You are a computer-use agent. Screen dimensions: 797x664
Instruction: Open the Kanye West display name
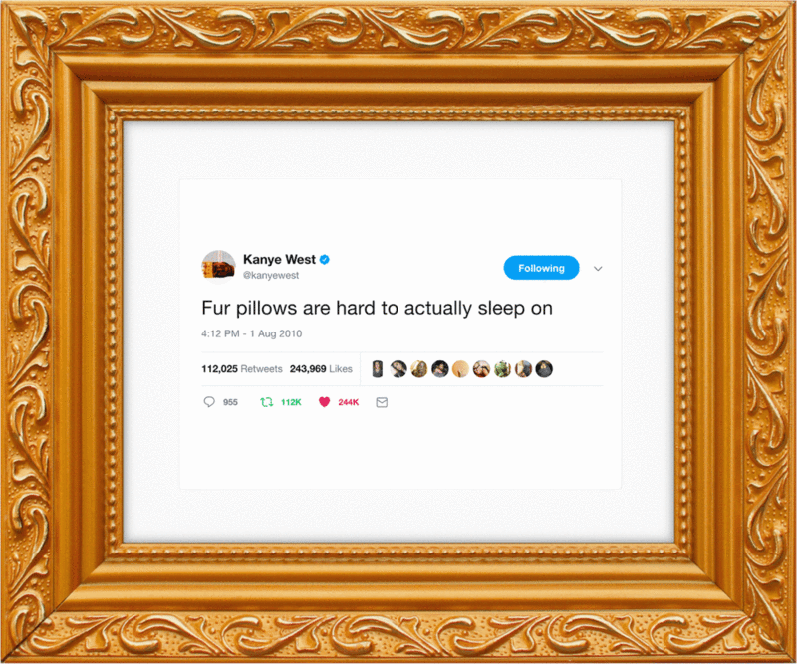click(x=279, y=260)
